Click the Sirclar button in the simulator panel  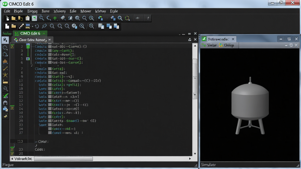coord(209,45)
